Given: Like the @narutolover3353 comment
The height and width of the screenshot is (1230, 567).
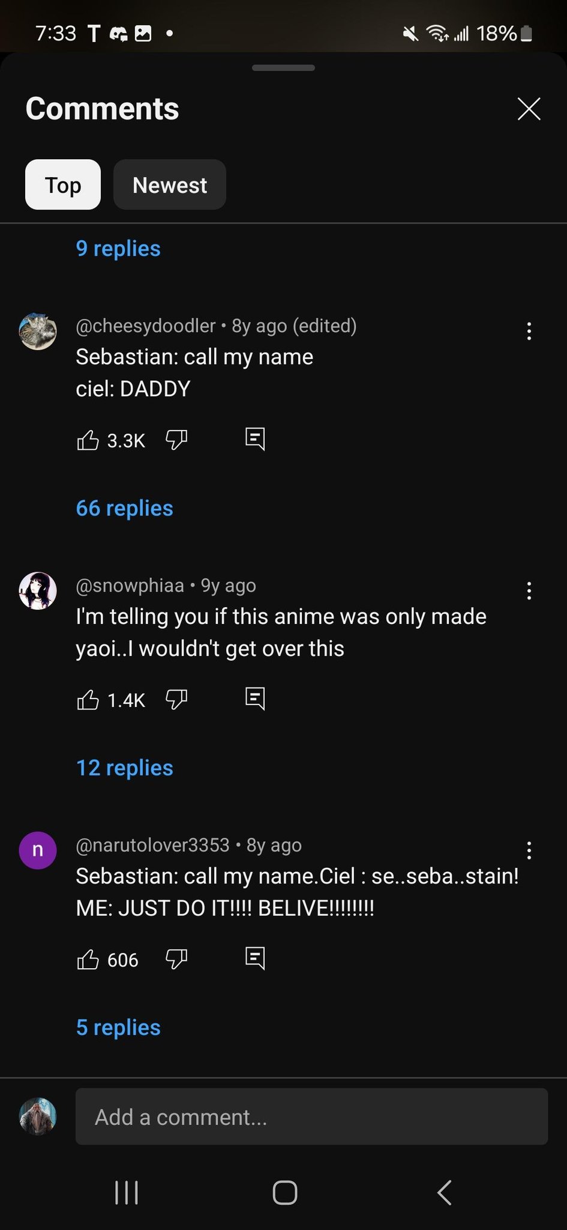Looking at the screenshot, I should click(x=88, y=960).
